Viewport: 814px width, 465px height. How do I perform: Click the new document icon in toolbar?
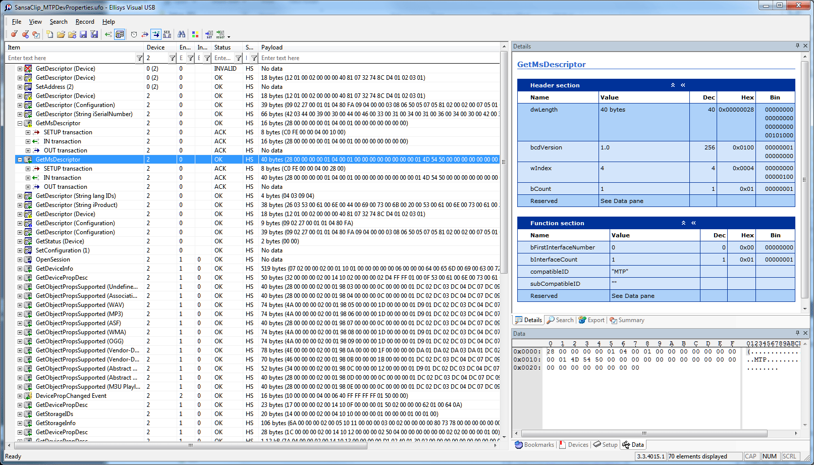pyautogui.click(x=49, y=34)
